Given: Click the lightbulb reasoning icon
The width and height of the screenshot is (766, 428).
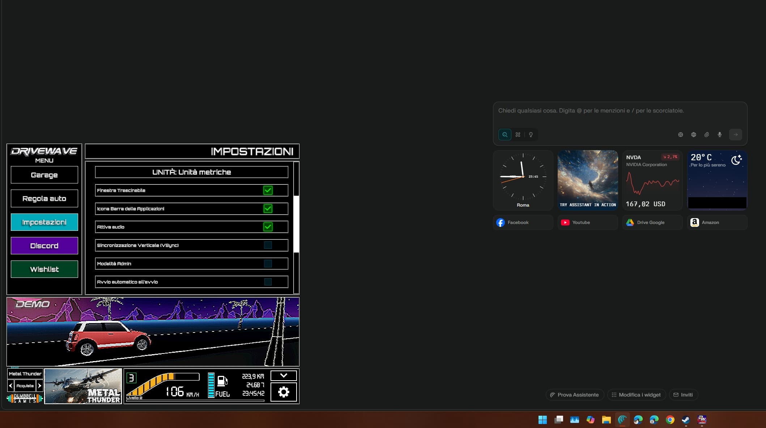Looking at the screenshot, I should pos(531,135).
